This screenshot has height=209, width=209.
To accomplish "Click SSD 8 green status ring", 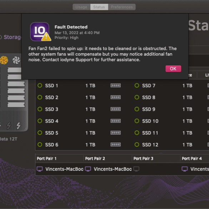I will [x=137, y=97].
